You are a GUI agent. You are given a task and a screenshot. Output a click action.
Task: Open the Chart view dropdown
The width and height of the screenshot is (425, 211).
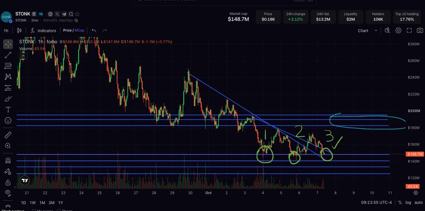click(367, 31)
